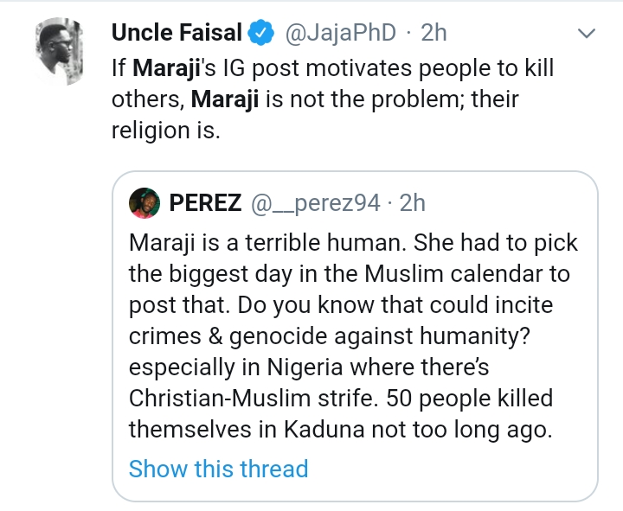
Task: Open the @JajaPhD handle
Action: pos(338,34)
